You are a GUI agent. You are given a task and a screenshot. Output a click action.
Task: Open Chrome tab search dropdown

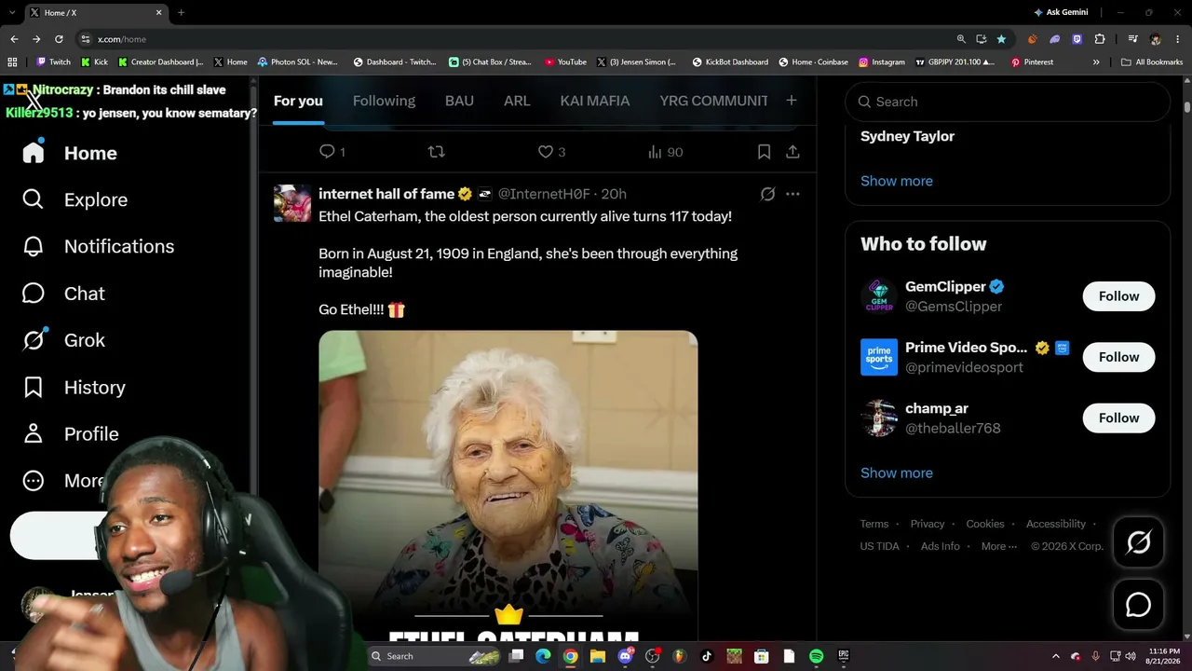click(x=11, y=12)
